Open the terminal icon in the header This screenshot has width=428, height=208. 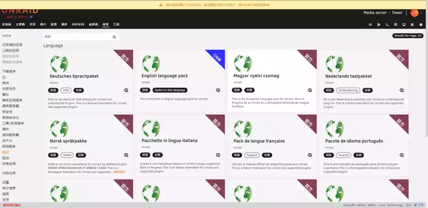pyautogui.click(x=387, y=24)
